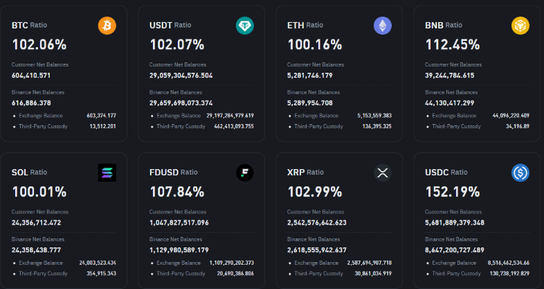
Task: Click the orange Bitcoin logo icon
Action: pos(107,26)
